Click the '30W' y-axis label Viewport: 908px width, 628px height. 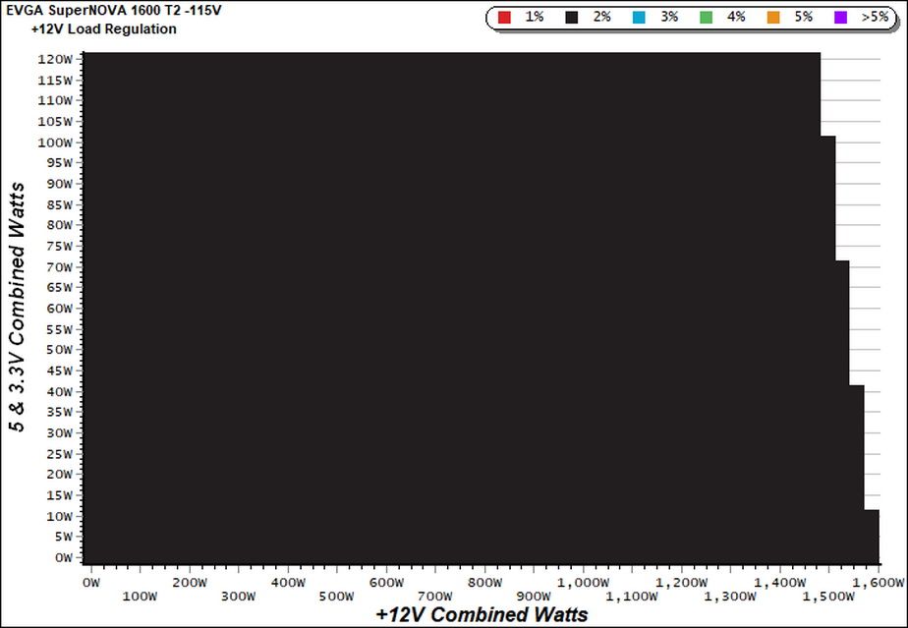60,432
